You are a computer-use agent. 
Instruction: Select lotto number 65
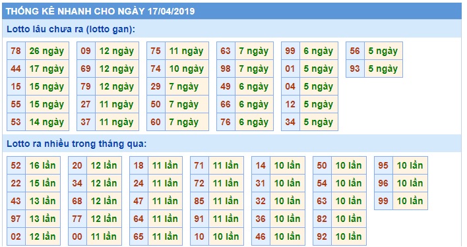tap(139, 236)
